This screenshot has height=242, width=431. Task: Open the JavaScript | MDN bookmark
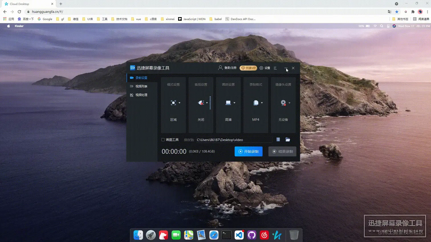pos(192,19)
